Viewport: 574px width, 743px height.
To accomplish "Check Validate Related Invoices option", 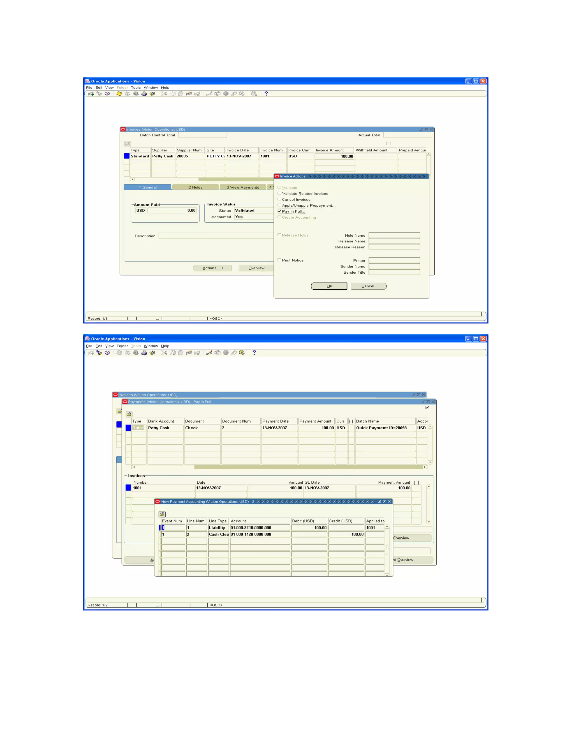I will [x=279, y=193].
